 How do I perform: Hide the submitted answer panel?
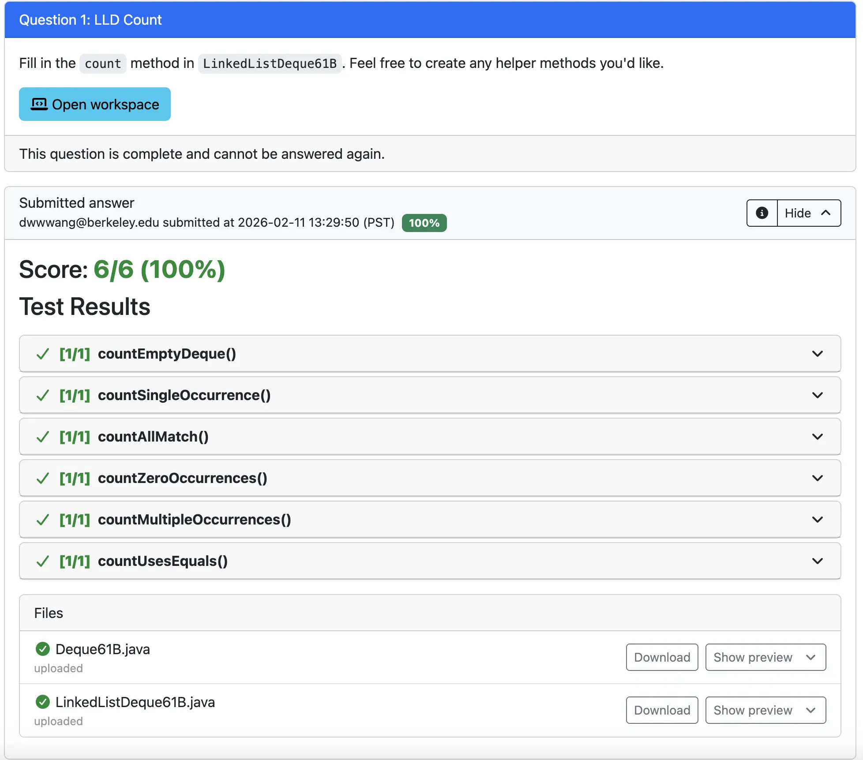click(x=808, y=213)
